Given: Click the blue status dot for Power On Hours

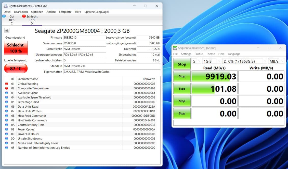Looking at the screenshot, I should click(7, 134).
